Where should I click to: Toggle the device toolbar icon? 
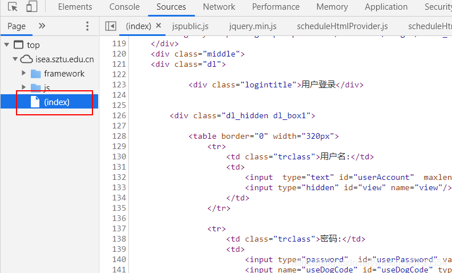pos(31,7)
